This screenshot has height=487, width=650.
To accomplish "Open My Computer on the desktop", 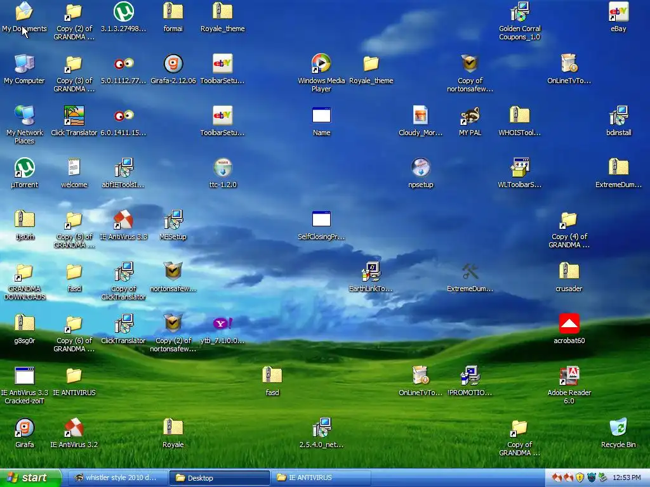I will [x=24, y=68].
